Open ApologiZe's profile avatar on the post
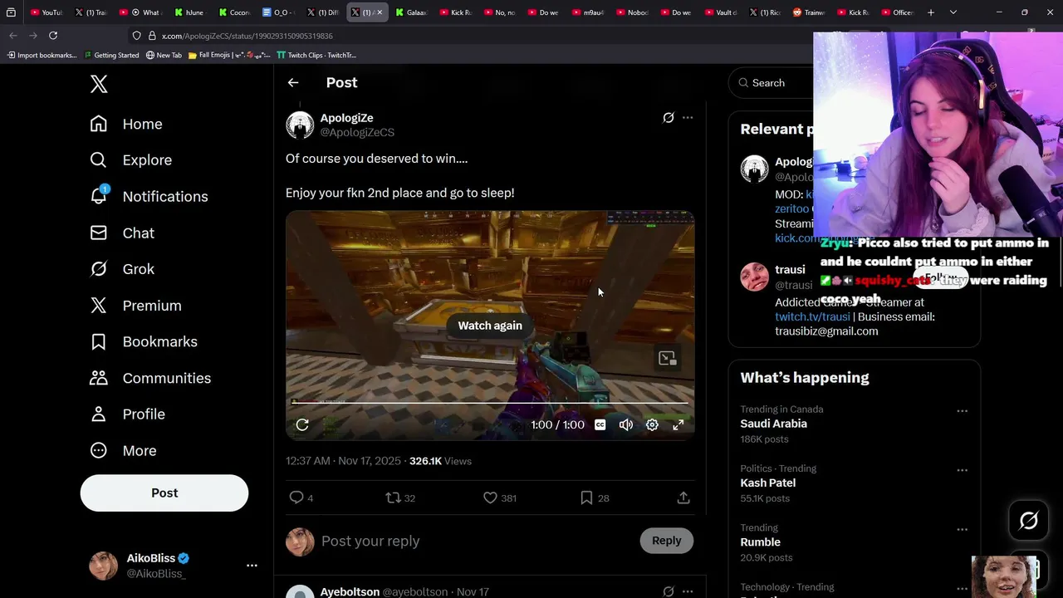Viewport: 1063px width, 598px height. click(x=300, y=125)
